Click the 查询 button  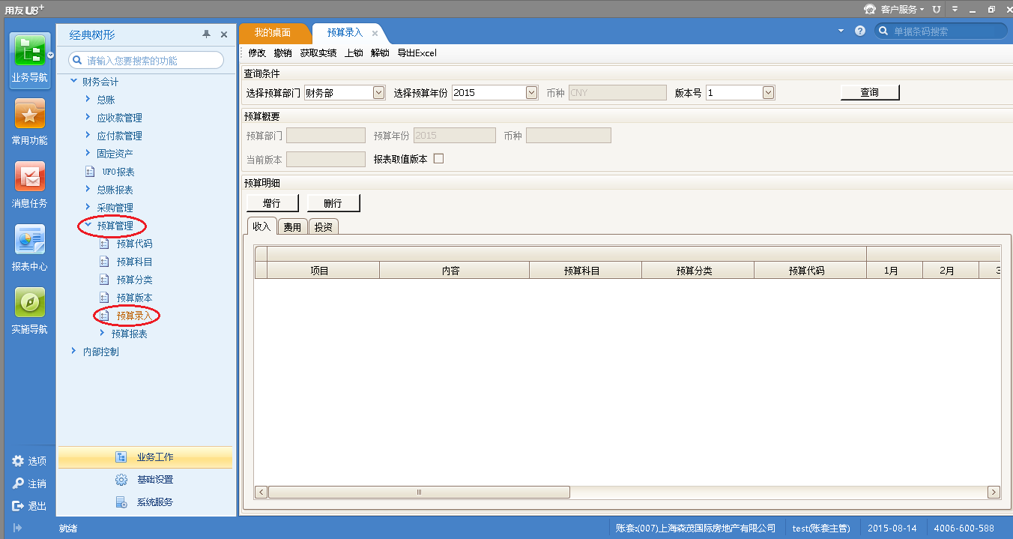coord(869,92)
